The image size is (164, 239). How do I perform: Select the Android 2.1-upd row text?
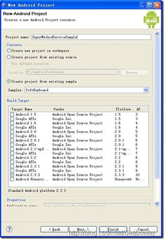point(32,149)
